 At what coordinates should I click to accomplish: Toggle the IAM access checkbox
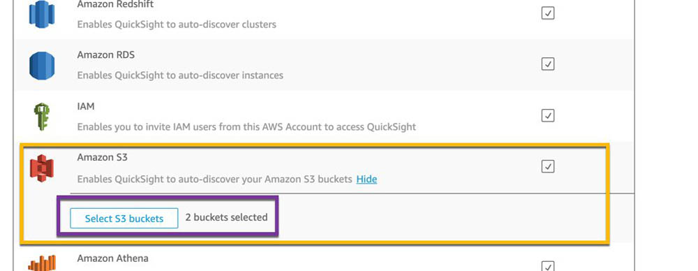point(547,115)
